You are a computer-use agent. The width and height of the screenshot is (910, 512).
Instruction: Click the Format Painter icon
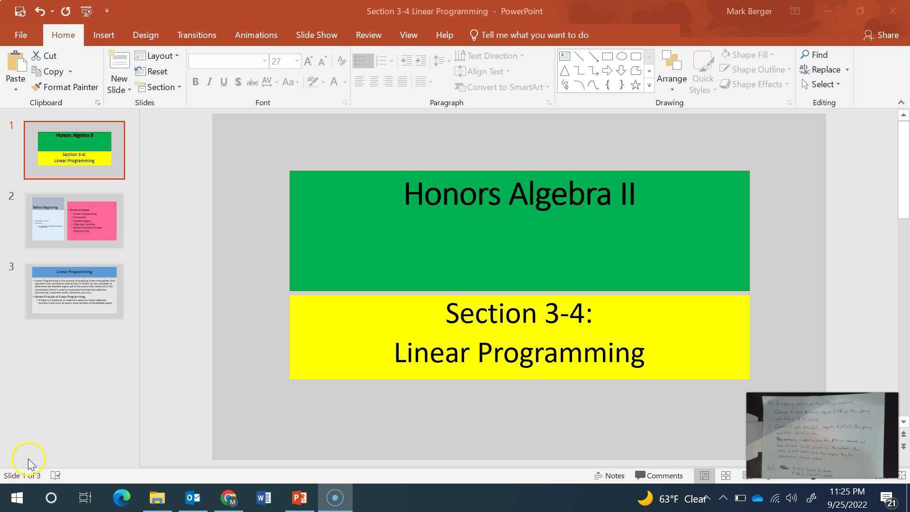pyautogui.click(x=36, y=87)
